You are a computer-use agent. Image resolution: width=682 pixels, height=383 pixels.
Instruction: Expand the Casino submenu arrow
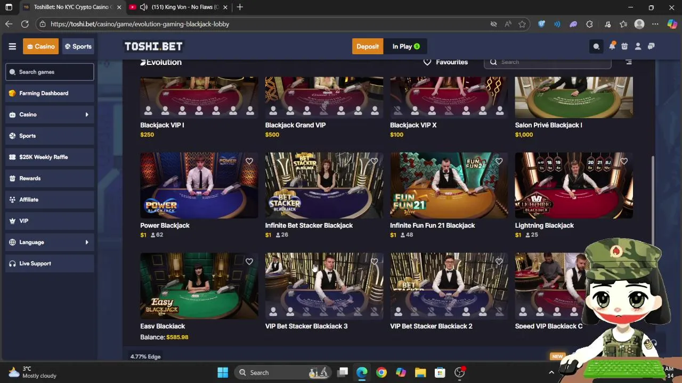pyautogui.click(x=87, y=114)
